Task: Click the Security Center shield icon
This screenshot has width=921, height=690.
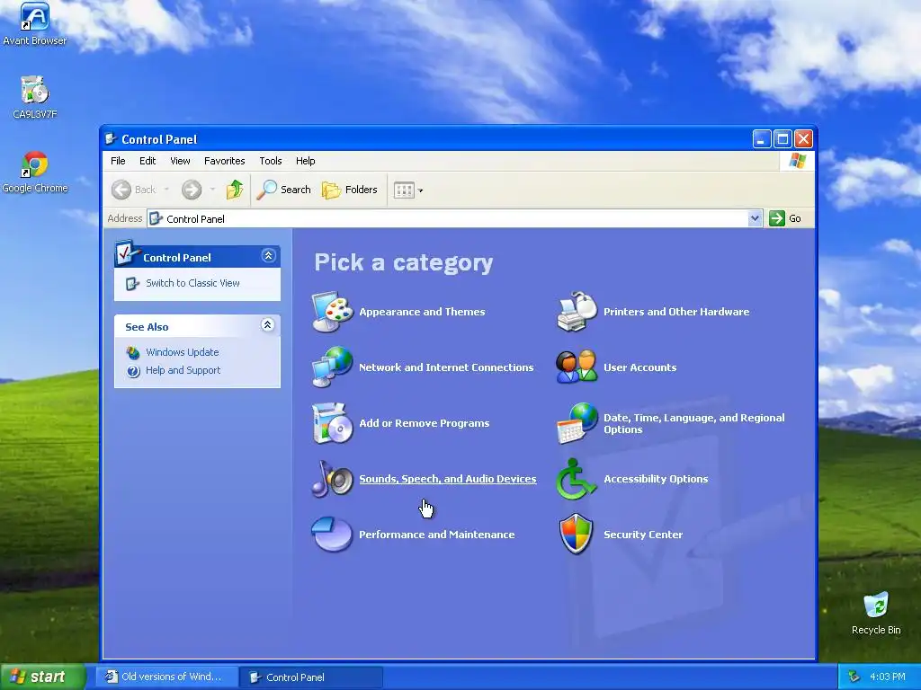Action: coord(577,534)
